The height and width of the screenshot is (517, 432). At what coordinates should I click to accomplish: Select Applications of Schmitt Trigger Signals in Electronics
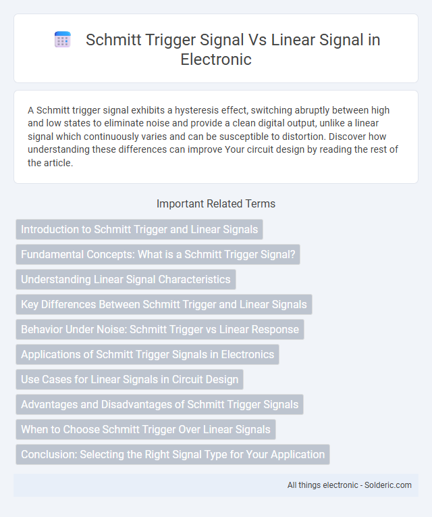[x=148, y=354]
